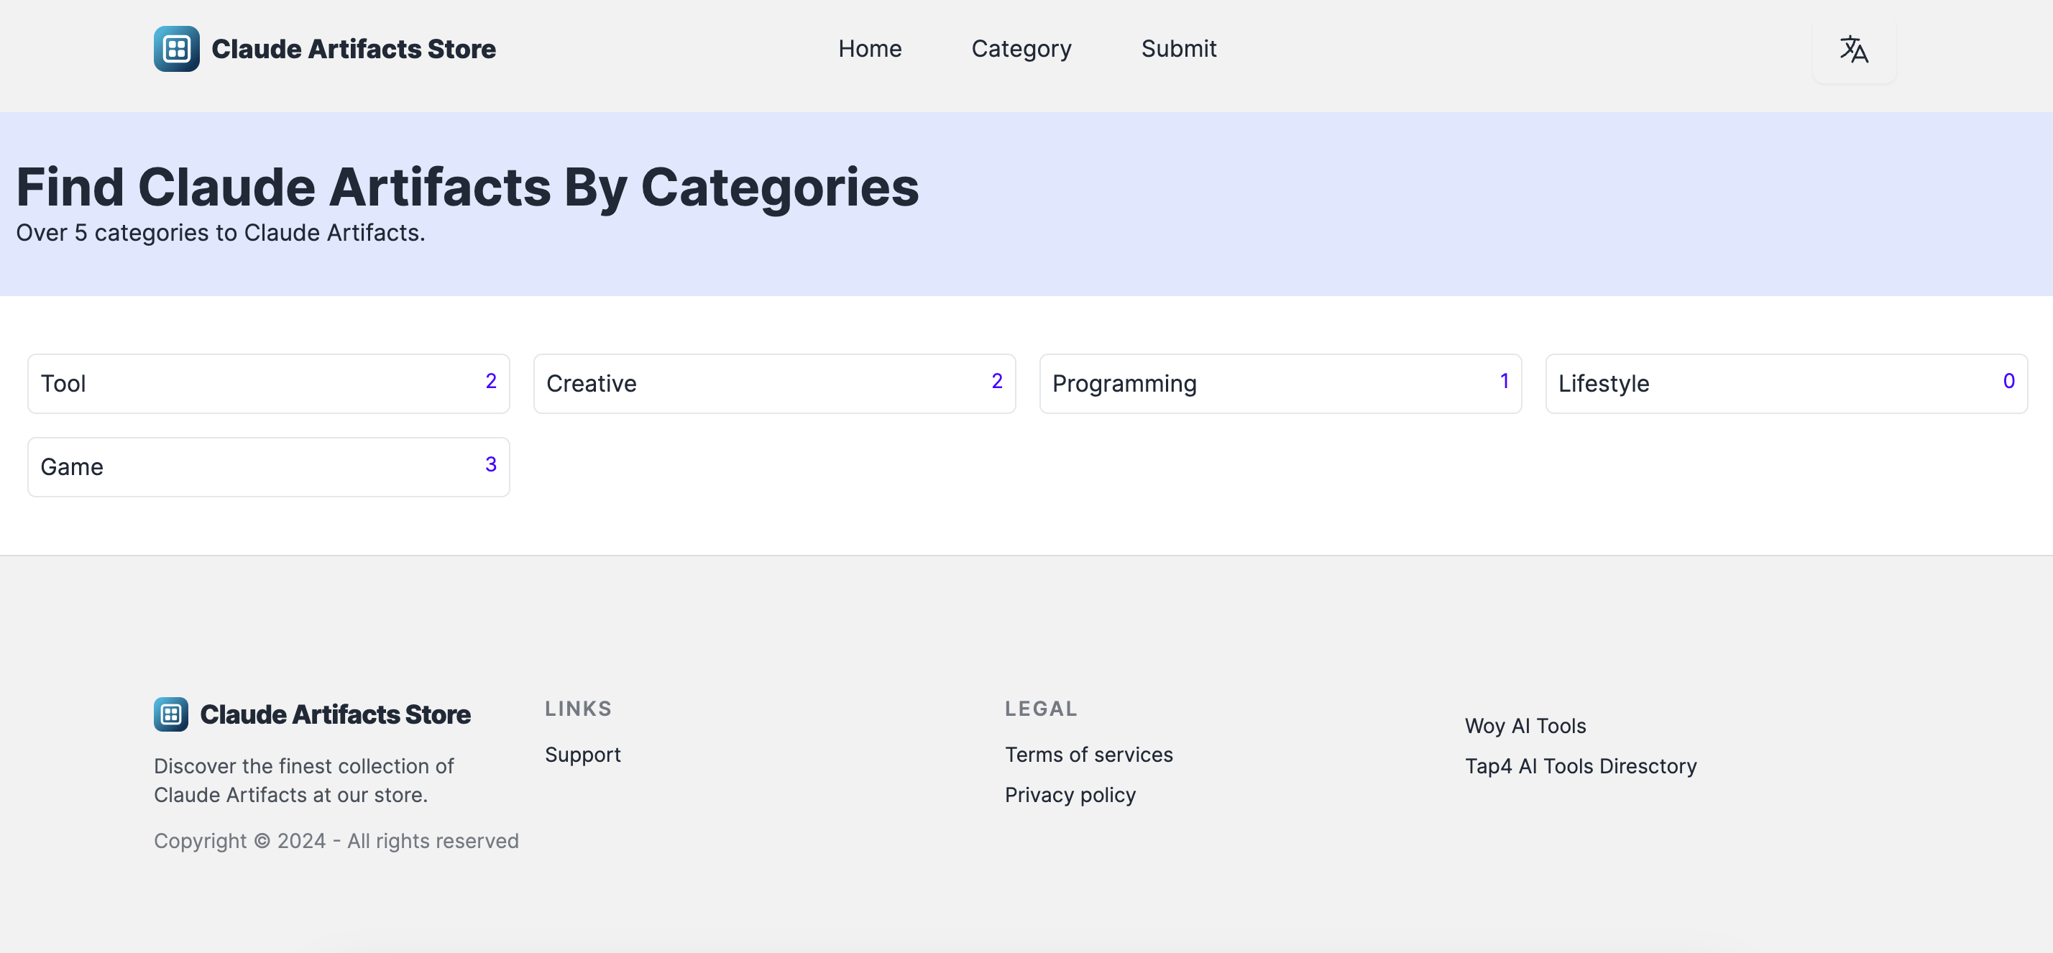Select the Game category card
2053x953 pixels.
pos(268,466)
